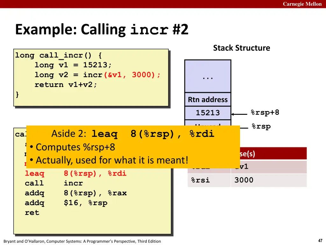Click the slide number '47'
326x245 pixels.
320,241
